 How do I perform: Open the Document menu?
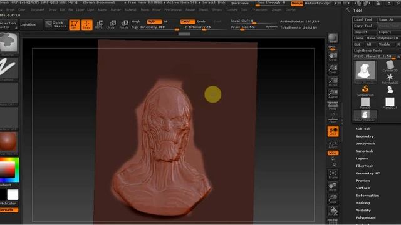[37, 10]
